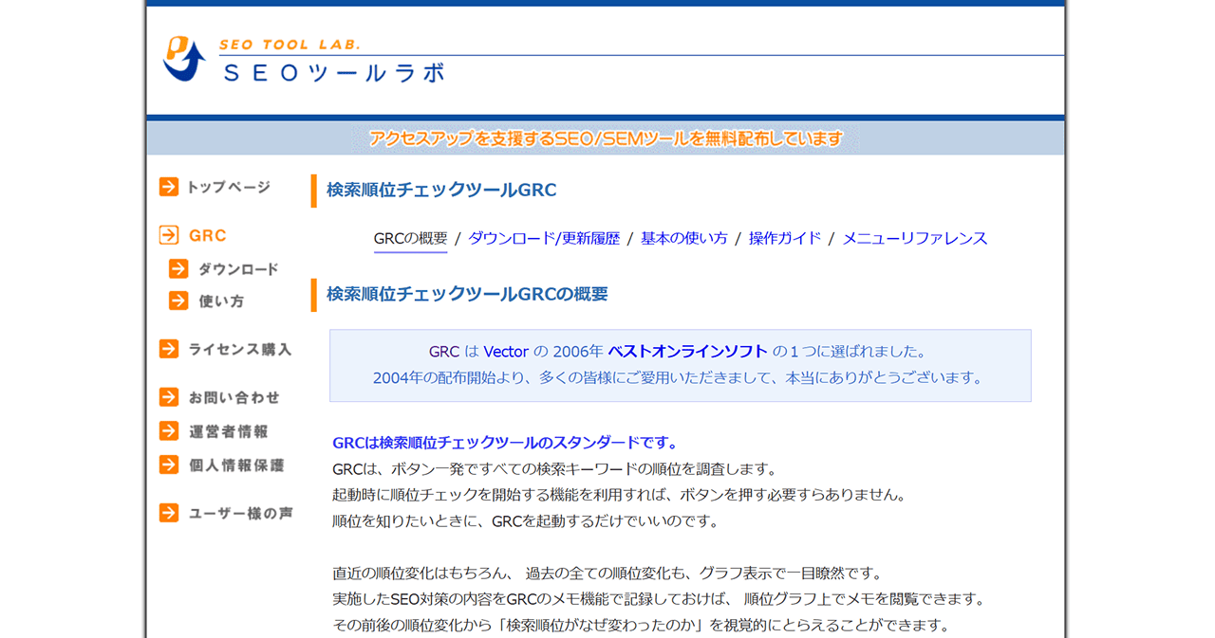Click the arrow icon beside ユーザー様の声
The image size is (1215, 638).
point(169,513)
